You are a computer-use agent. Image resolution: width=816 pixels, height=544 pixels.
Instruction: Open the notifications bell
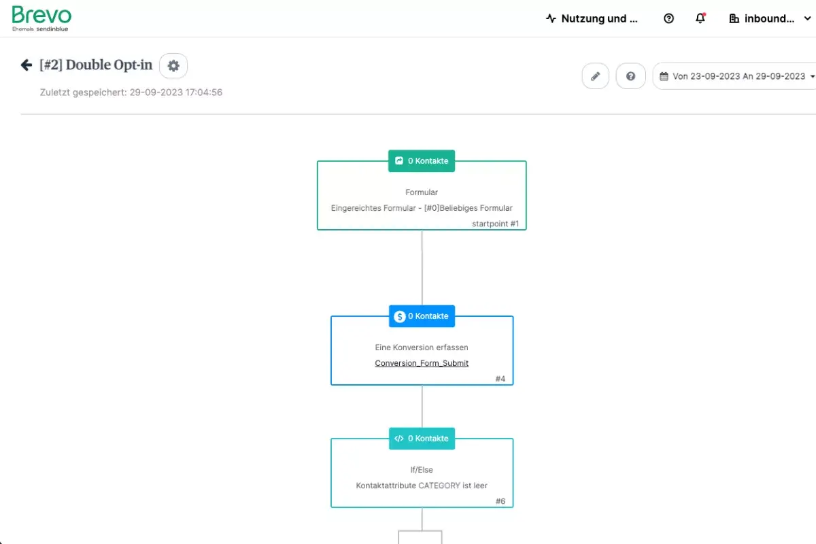(700, 18)
